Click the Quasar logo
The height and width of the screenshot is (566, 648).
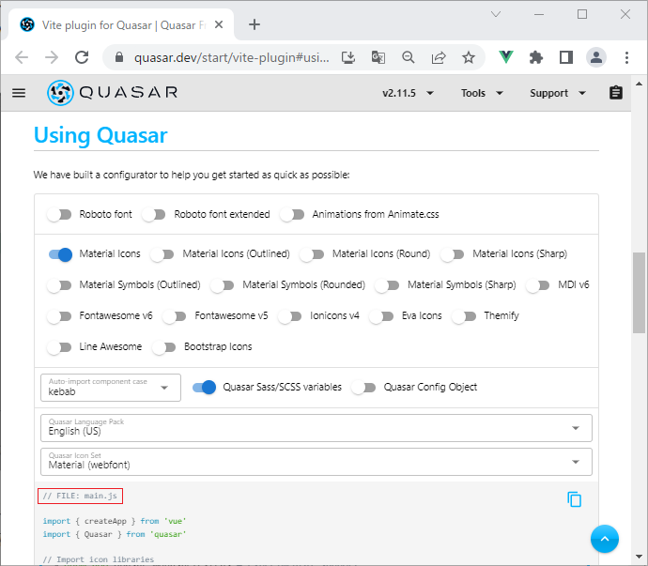click(x=113, y=93)
